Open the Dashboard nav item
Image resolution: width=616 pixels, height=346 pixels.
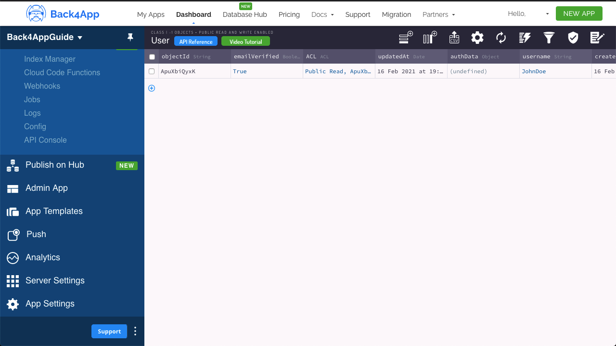pyautogui.click(x=193, y=14)
